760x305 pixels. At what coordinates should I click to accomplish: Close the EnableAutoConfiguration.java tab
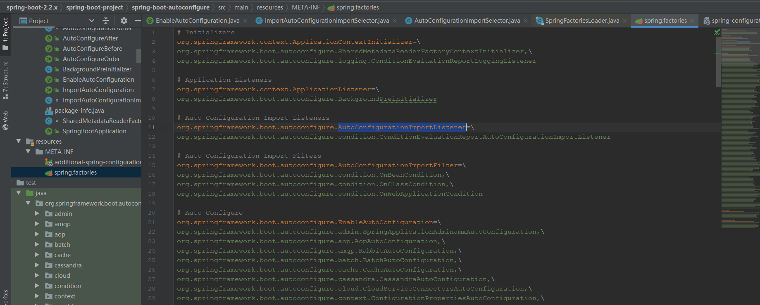245,21
